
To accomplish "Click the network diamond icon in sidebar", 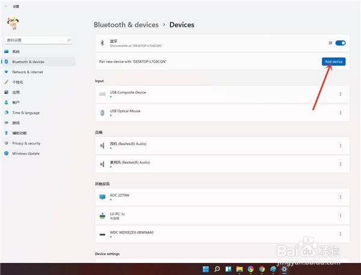I will point(6,72).
